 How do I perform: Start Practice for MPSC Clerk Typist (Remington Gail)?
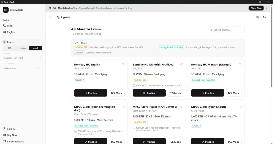[x=91, y=141]
